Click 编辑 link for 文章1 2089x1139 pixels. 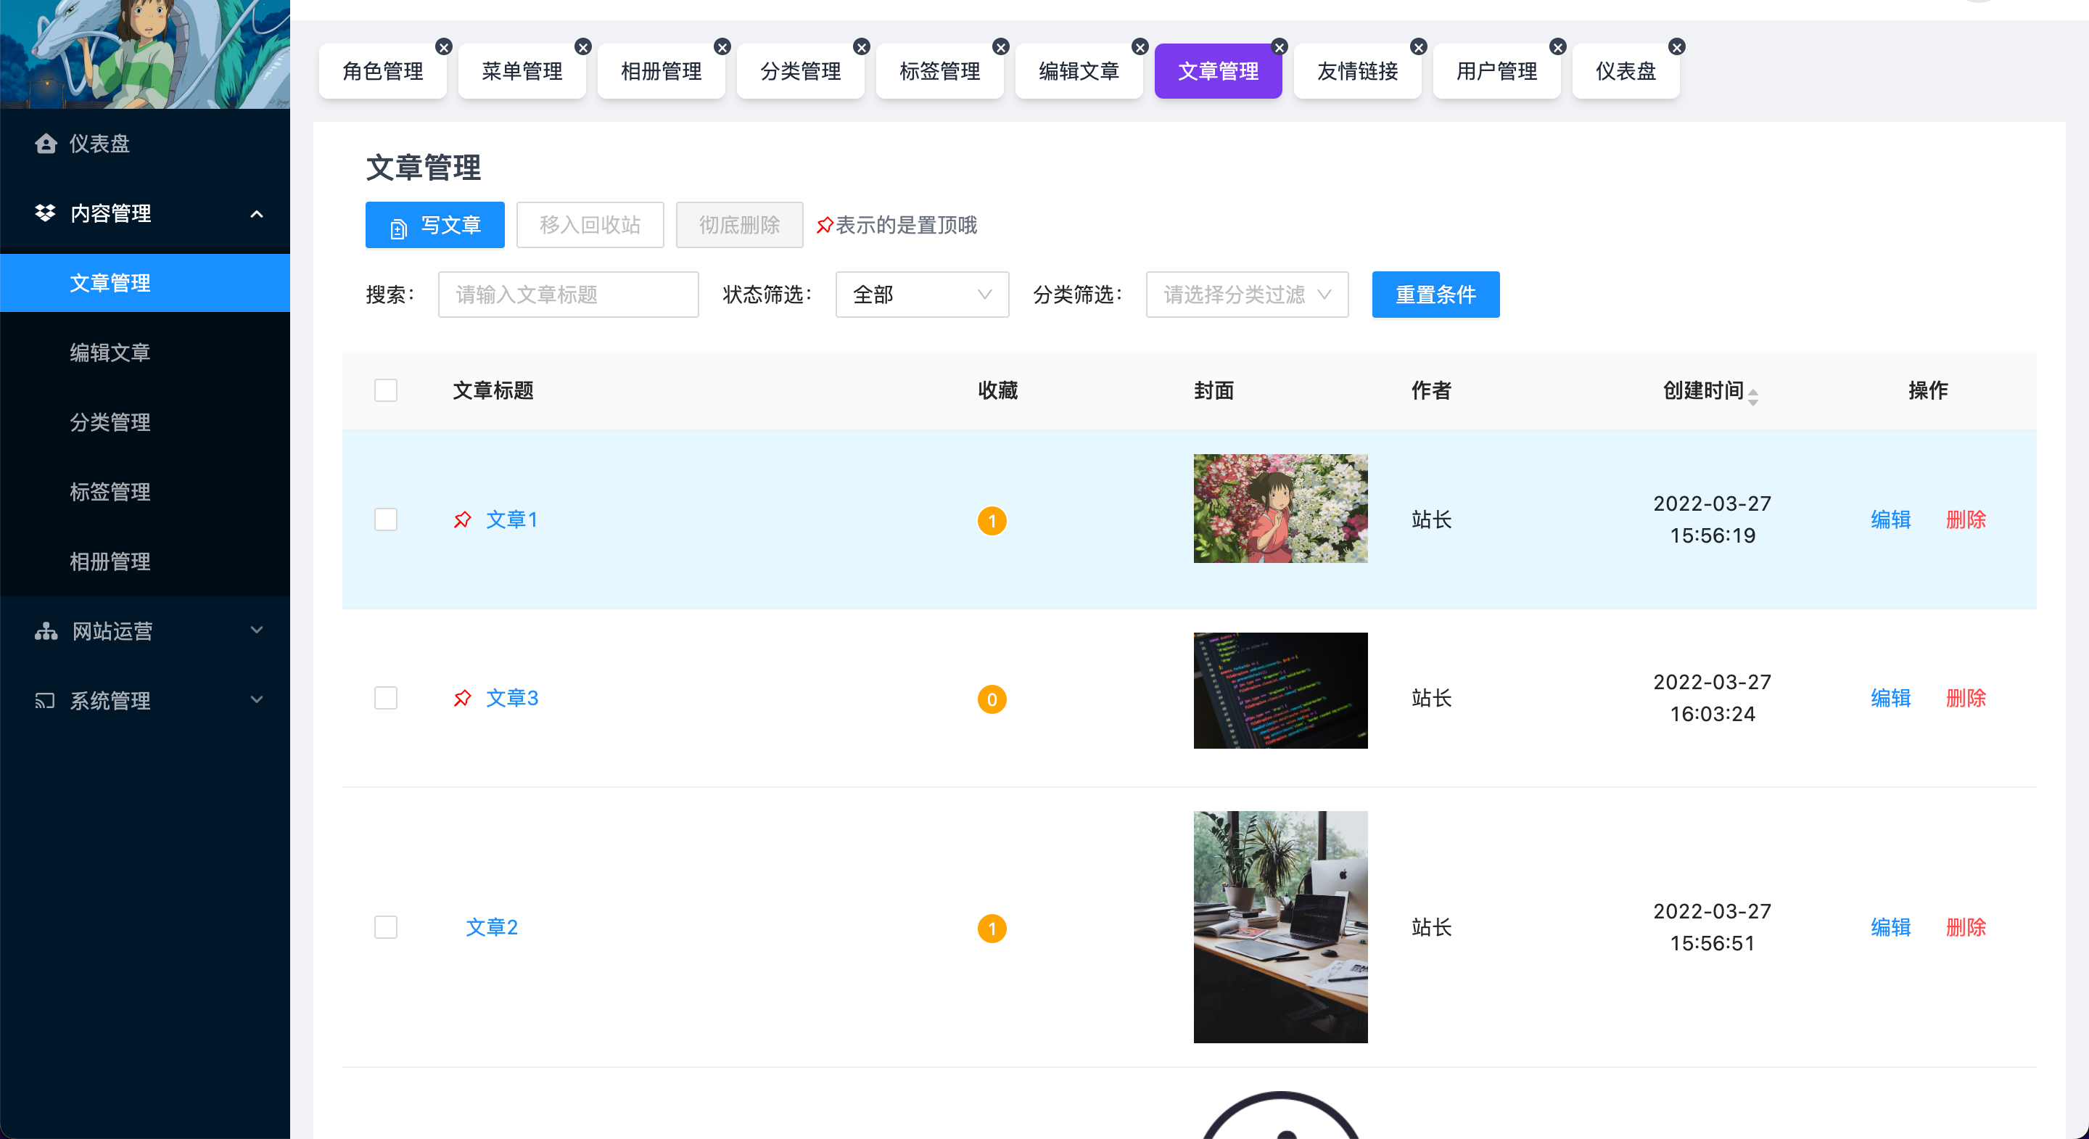(1890, 520)
